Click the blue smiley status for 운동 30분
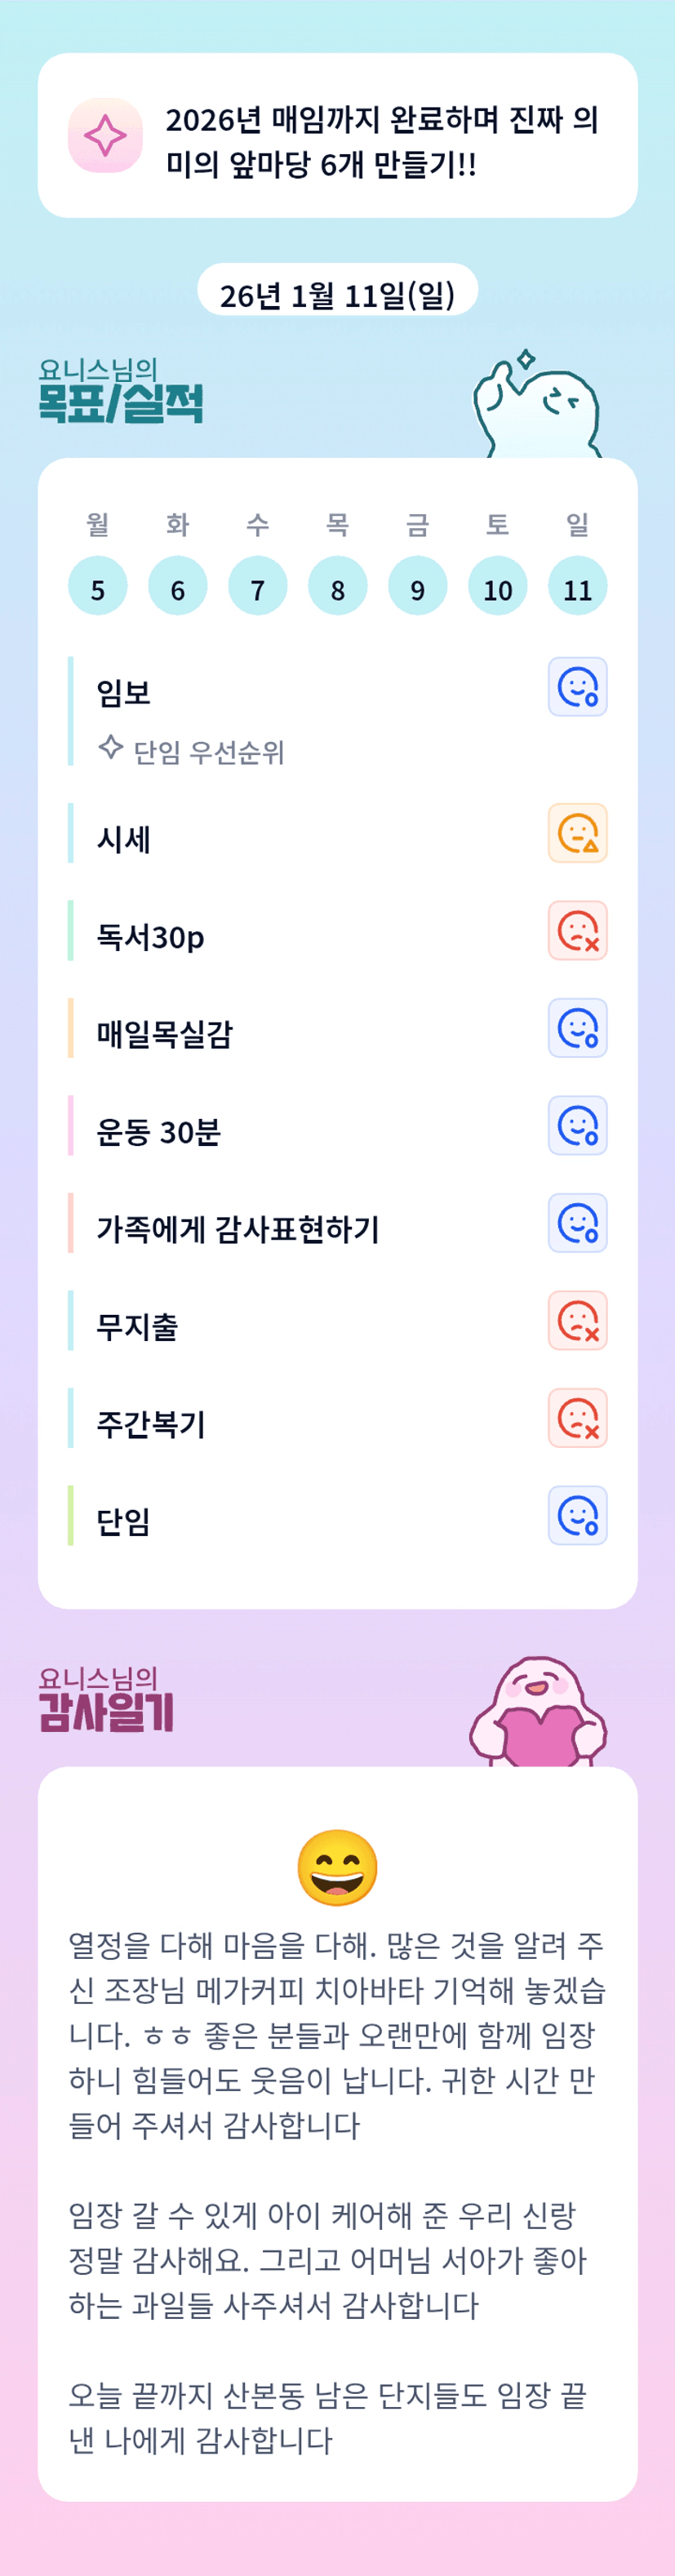The image size is (675, 2576). click(577, 1126)
